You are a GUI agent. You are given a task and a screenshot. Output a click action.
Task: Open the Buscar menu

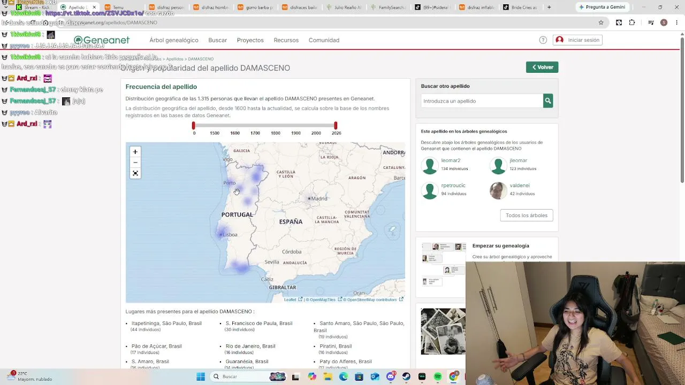coord(218,40)
